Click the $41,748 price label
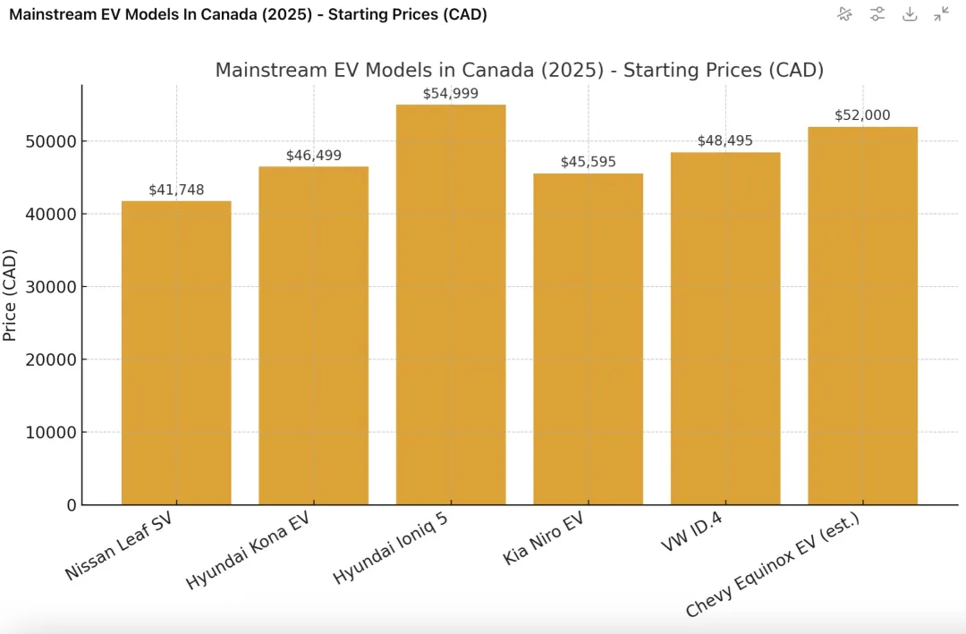Image resolution: width=966 pixels, height=634 pixels. (176, 190)
